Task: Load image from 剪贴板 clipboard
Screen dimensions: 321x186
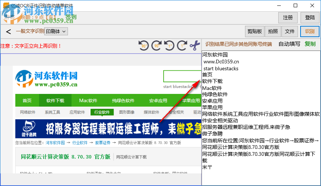Action: point(255,31)
